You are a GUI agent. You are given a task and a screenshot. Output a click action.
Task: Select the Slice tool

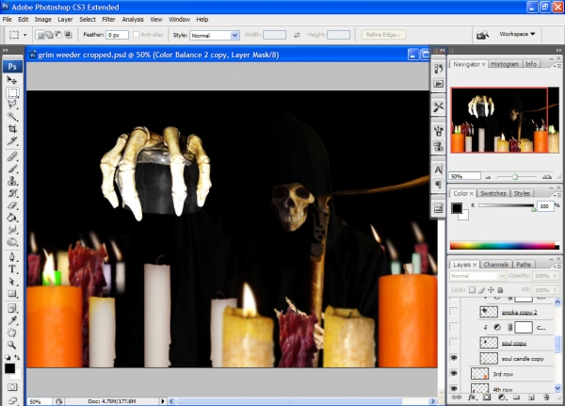point(12,141)
